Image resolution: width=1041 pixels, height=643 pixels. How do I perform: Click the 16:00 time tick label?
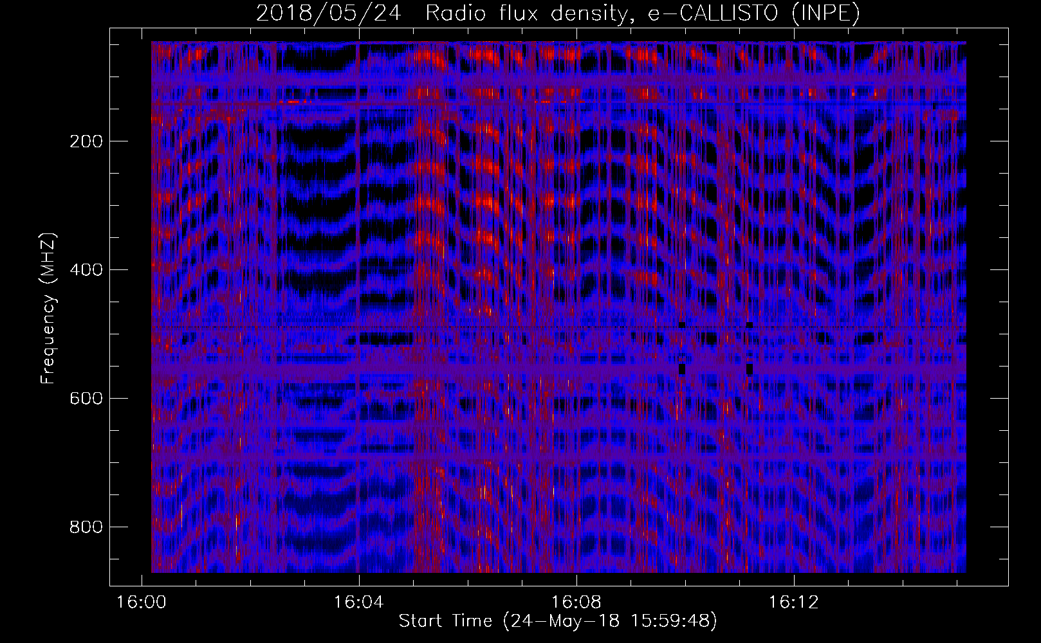tap(141, 602)
